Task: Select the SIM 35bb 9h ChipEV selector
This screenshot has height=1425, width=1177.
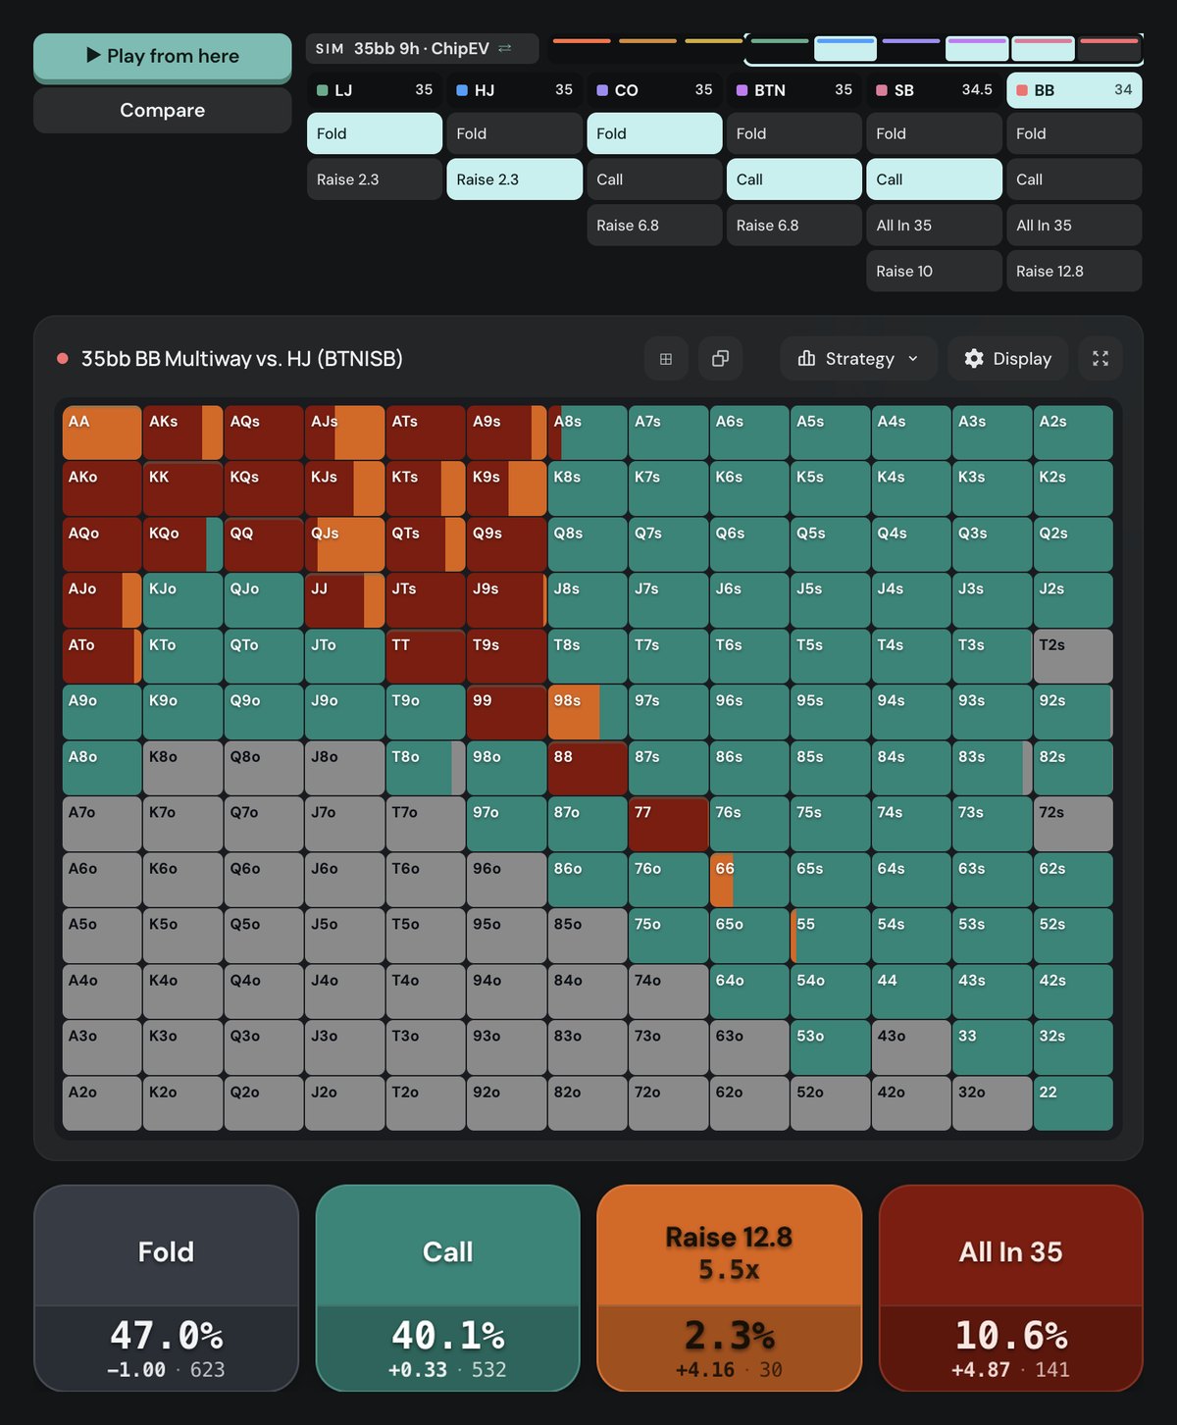Action: pyautogui.click(x=423, y=49)
